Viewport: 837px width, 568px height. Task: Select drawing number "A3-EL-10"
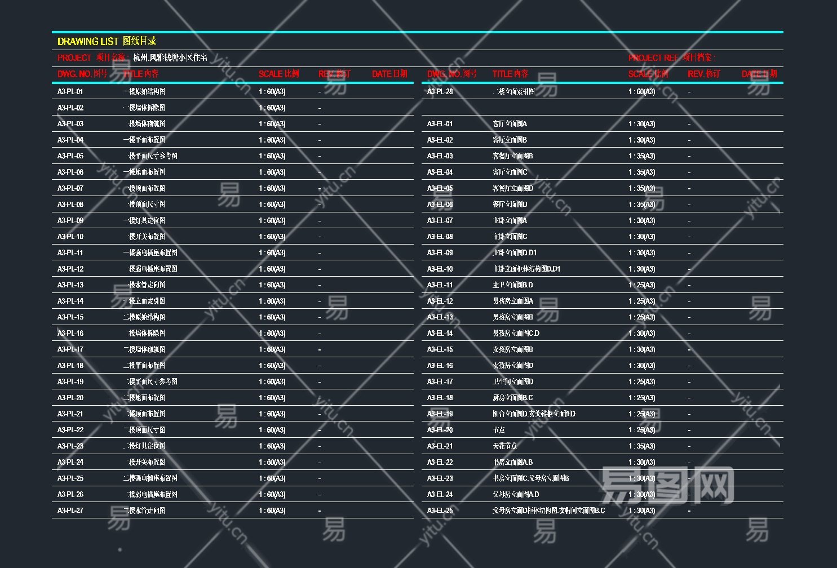click(x=440, y=269)
